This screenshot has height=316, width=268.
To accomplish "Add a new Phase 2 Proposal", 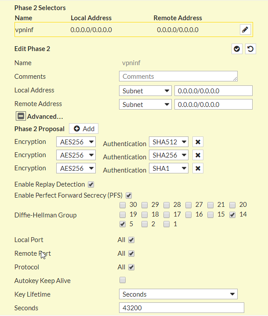I will pyautogui.click(x=84, y=129).
